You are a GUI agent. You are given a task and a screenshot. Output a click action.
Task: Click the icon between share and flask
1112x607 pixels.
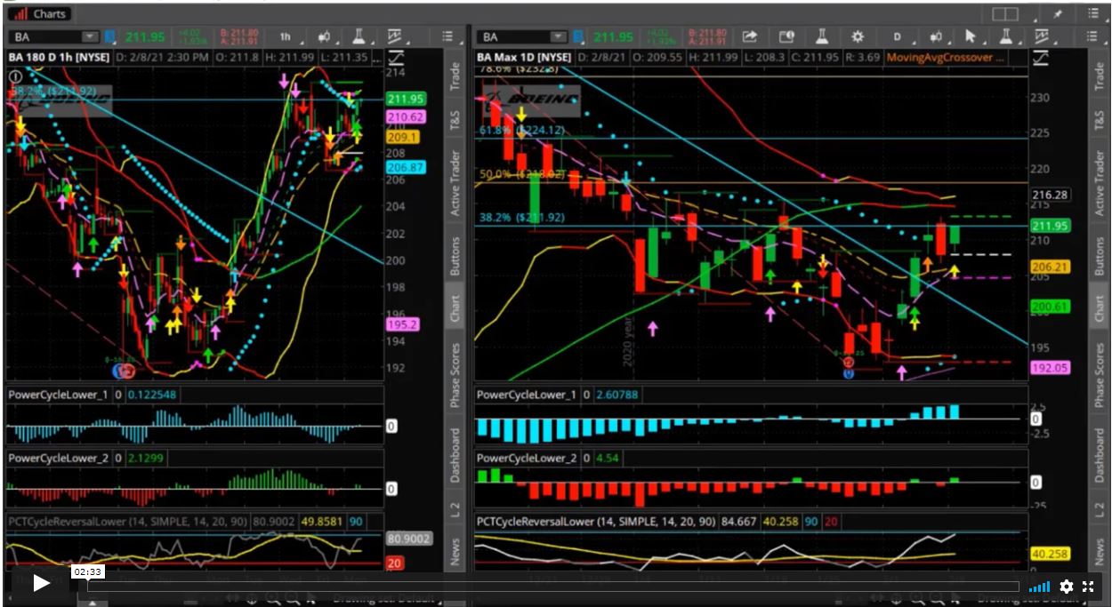(786, 36)
